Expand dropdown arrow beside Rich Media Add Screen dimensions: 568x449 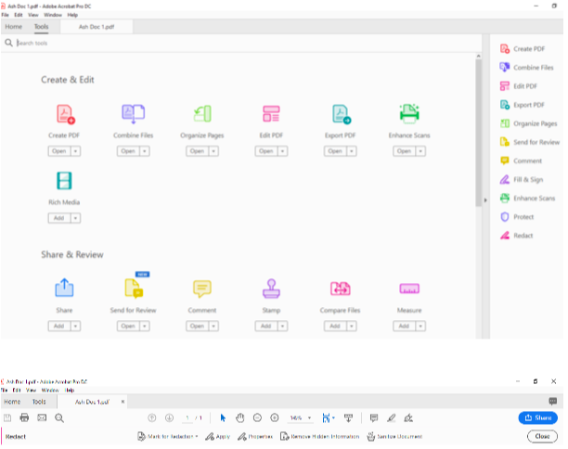point(75,218)
